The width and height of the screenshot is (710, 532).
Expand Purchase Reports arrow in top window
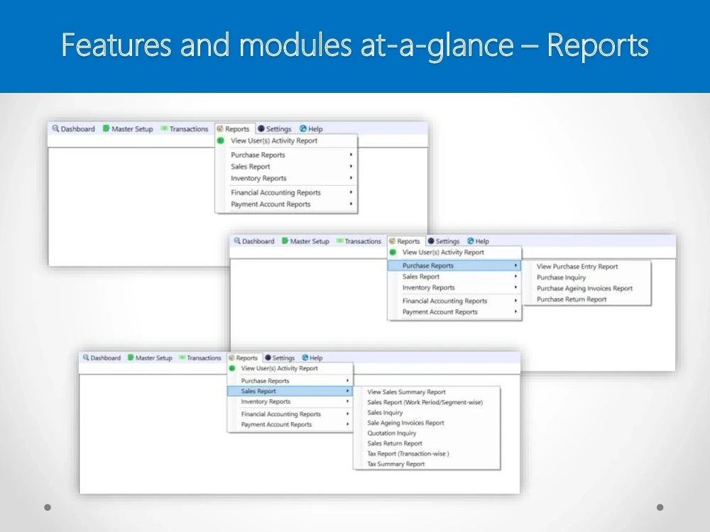351,155
